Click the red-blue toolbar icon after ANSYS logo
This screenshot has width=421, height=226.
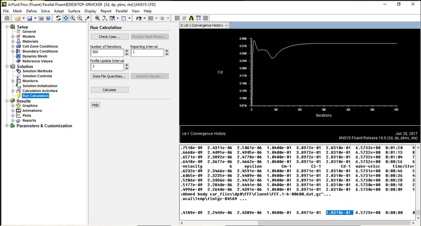199,18
